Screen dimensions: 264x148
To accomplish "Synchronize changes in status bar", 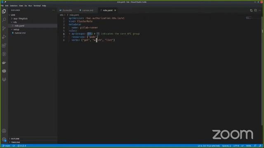I will 14,146.
